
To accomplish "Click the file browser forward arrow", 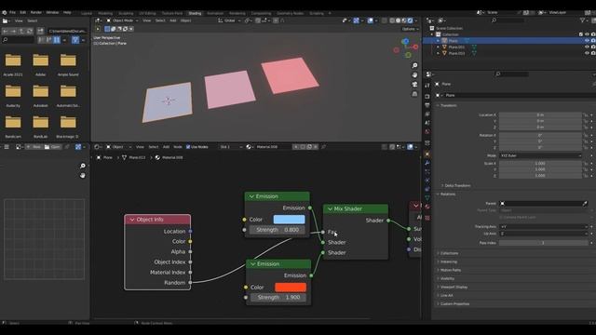I will [13, 31].
